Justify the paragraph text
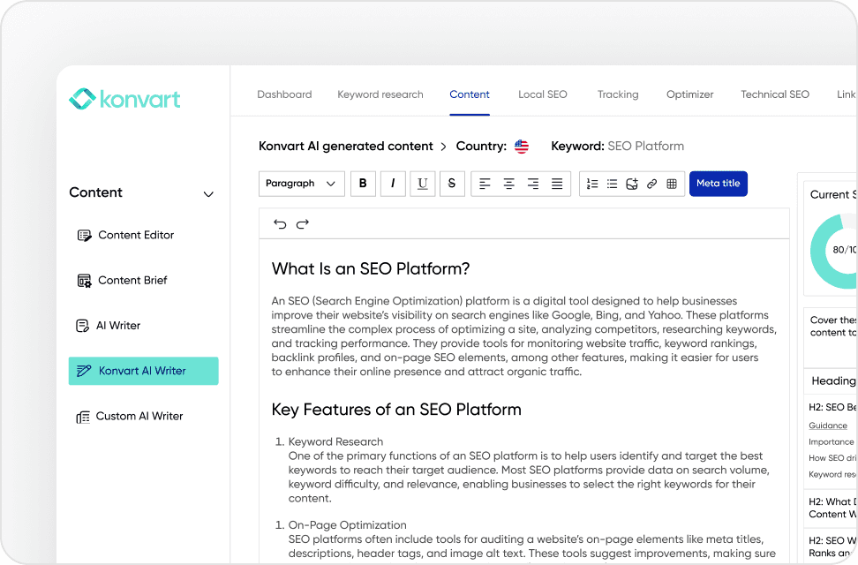Screen dimensions: 858x565 coord(557,184)
